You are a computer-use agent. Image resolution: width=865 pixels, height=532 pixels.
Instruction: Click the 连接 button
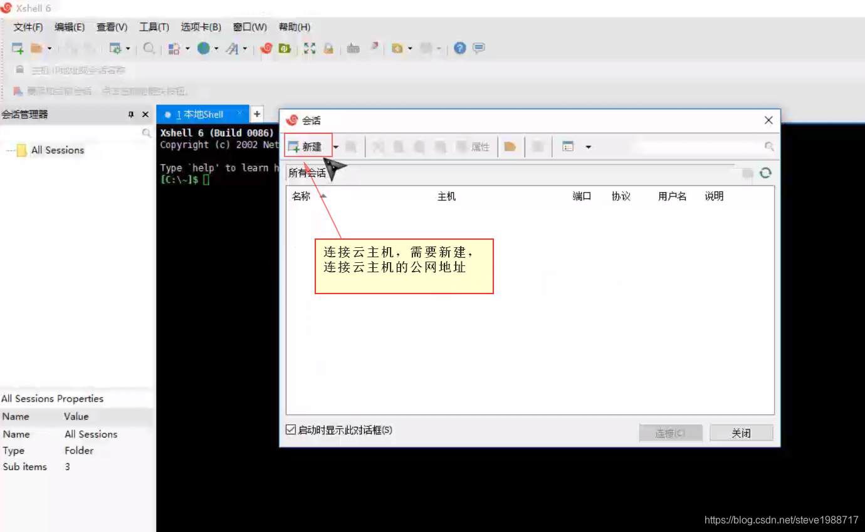[671, 433]
